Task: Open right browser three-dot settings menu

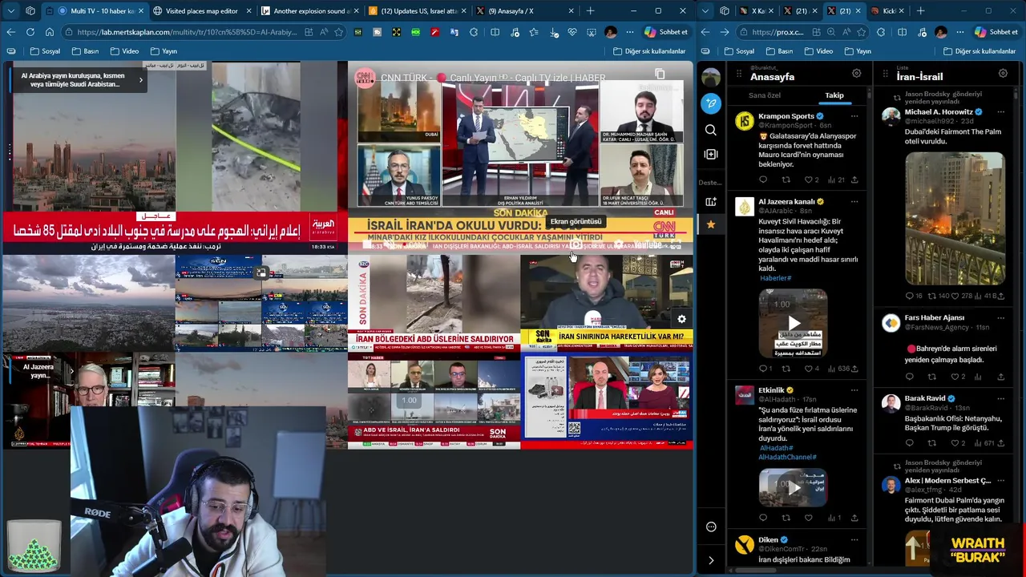Action: point(959,32)
